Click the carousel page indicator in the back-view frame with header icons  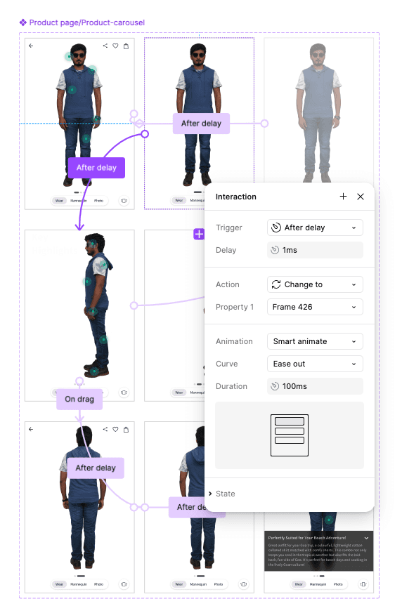pyautogui.click(x=79, y=576)
